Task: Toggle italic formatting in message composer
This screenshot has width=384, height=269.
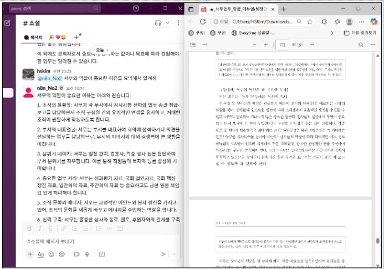Action: [40, 229]
